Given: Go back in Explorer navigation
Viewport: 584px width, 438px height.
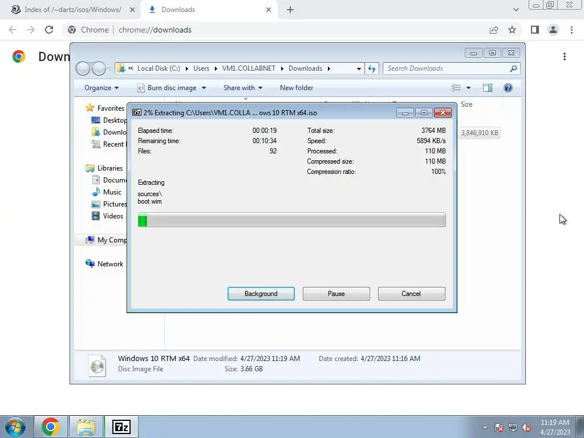Looking at the screenshot, I should tap(83, 68).
